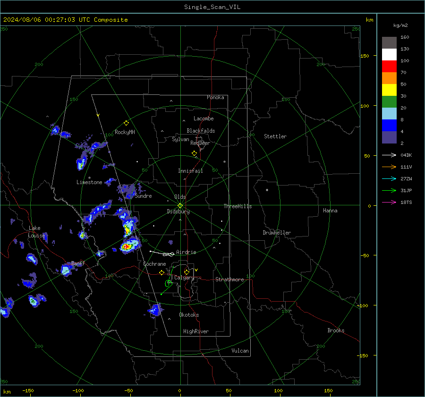This screenshot has width=425, height=397.
Task: Click the HighRiver label
Action: (x=196, y=331)
